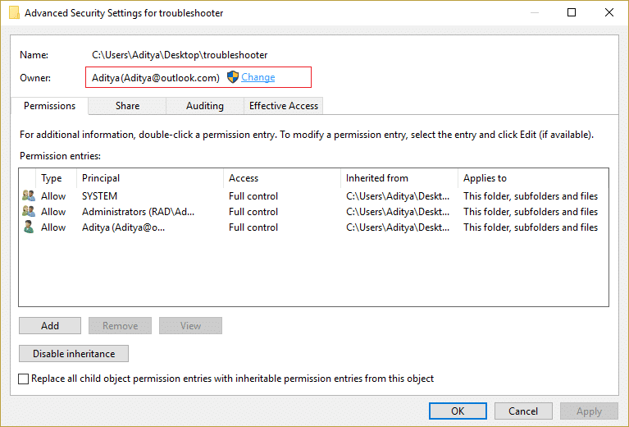The image size is (629, 427).
Task: Close the dialog with the X icon
Action: click(x=609, y=12)
